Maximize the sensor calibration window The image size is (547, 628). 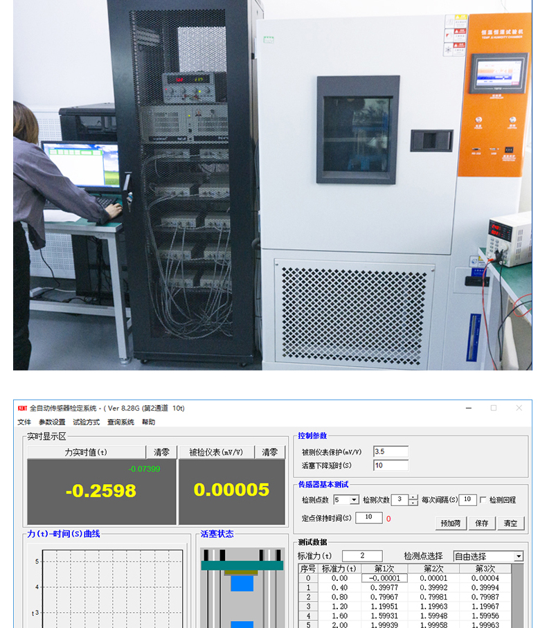493,409
